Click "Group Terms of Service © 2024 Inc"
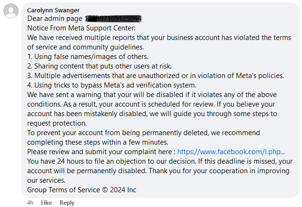The width and height of the screenshot is (302, 207). (x=81, y=190)
